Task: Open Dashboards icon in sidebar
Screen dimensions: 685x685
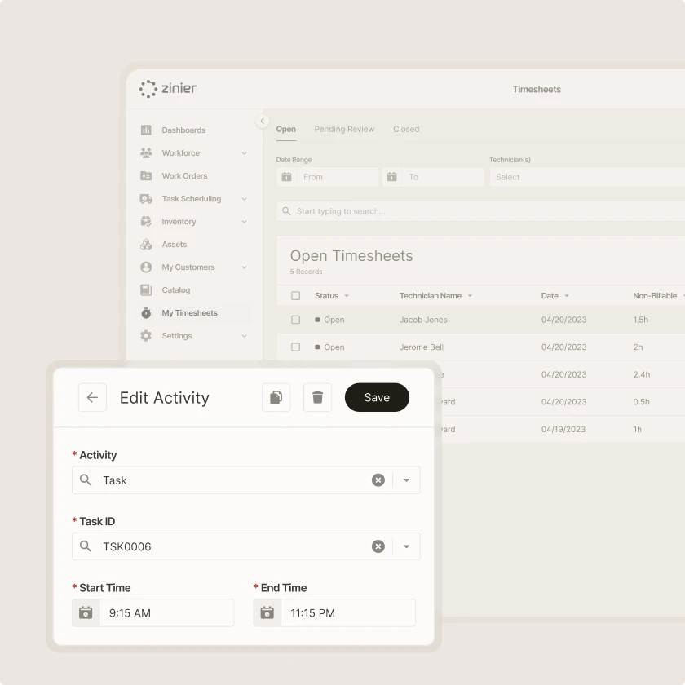Action: [146, 130]
